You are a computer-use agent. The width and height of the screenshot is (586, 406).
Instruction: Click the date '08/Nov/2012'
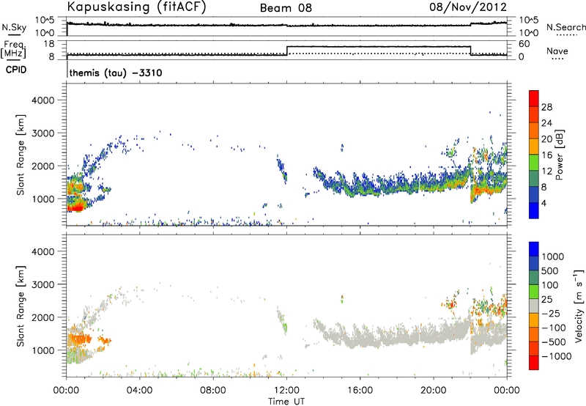pos(467,7)
